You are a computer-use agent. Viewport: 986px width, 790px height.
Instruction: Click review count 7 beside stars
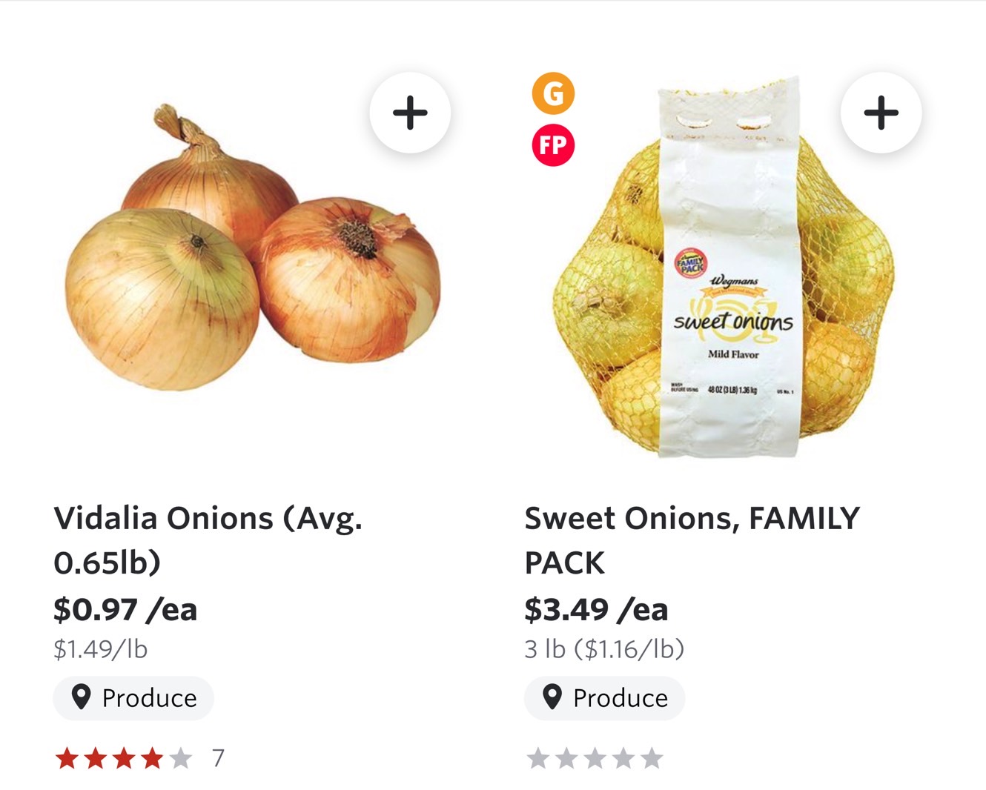click(218, 758)
